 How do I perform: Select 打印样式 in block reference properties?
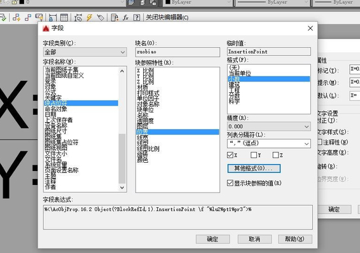(x=148, y=93)
